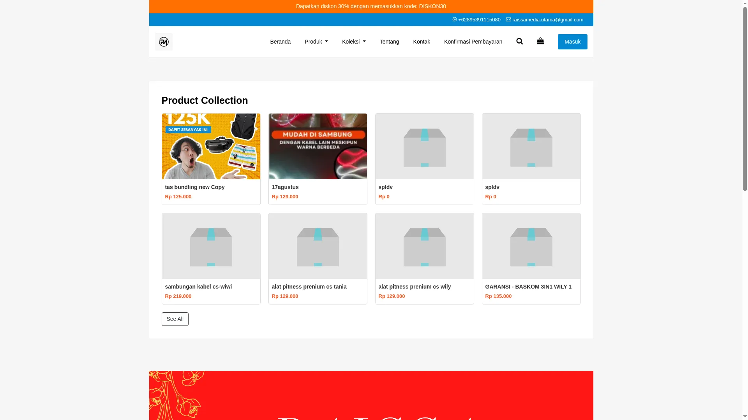Open Konfirmasi Pembayaran page
The height and width of the screenshot is (420, 748).
[473, 42]
